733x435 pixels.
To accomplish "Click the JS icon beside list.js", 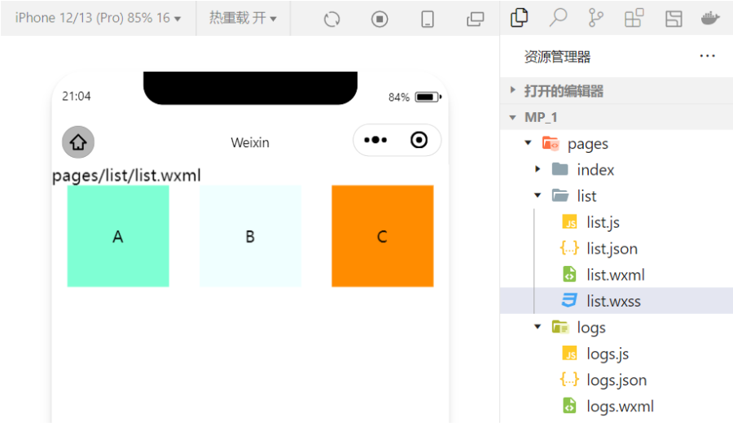I will tap(569, 222).
